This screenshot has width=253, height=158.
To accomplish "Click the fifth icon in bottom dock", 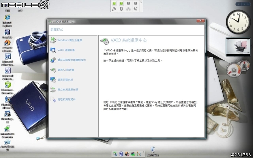I will click(139, 154).
